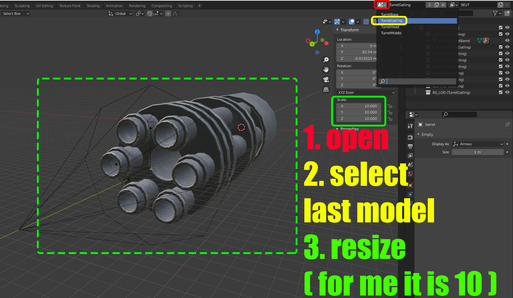Click the properties editor search field
Screen dimensions: 513x298
(459, 114)
